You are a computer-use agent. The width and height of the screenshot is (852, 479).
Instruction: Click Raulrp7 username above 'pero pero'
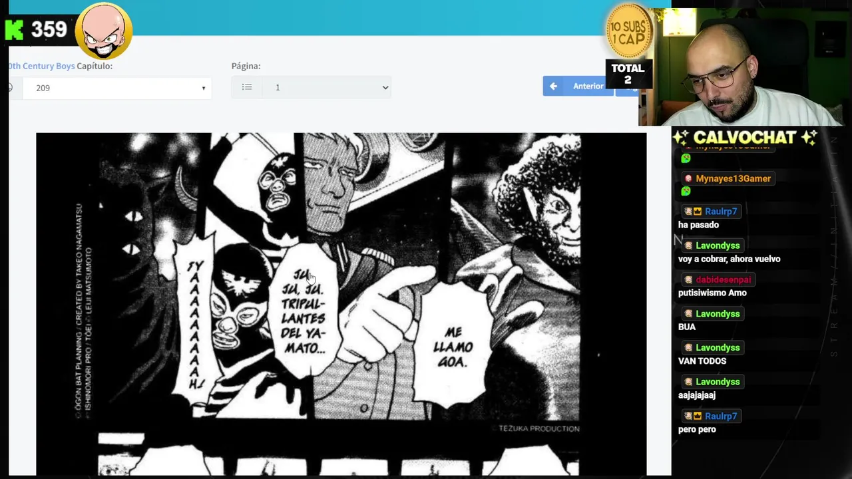(x=721, y=416)
